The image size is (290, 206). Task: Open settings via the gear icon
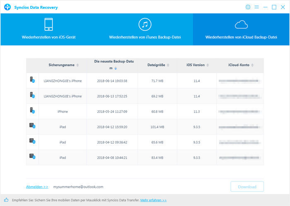click(248, 7)
